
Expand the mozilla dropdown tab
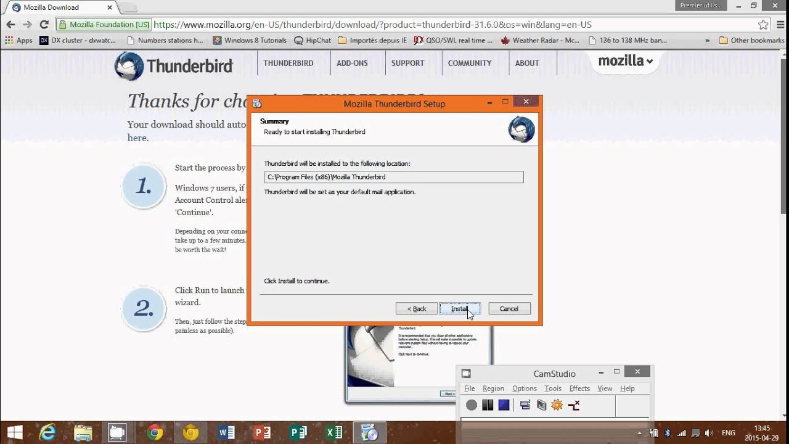click(x=625, y=61)
